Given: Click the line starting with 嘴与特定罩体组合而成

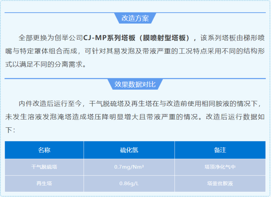Looking at the screenshot, I should (x=135, y=51).
